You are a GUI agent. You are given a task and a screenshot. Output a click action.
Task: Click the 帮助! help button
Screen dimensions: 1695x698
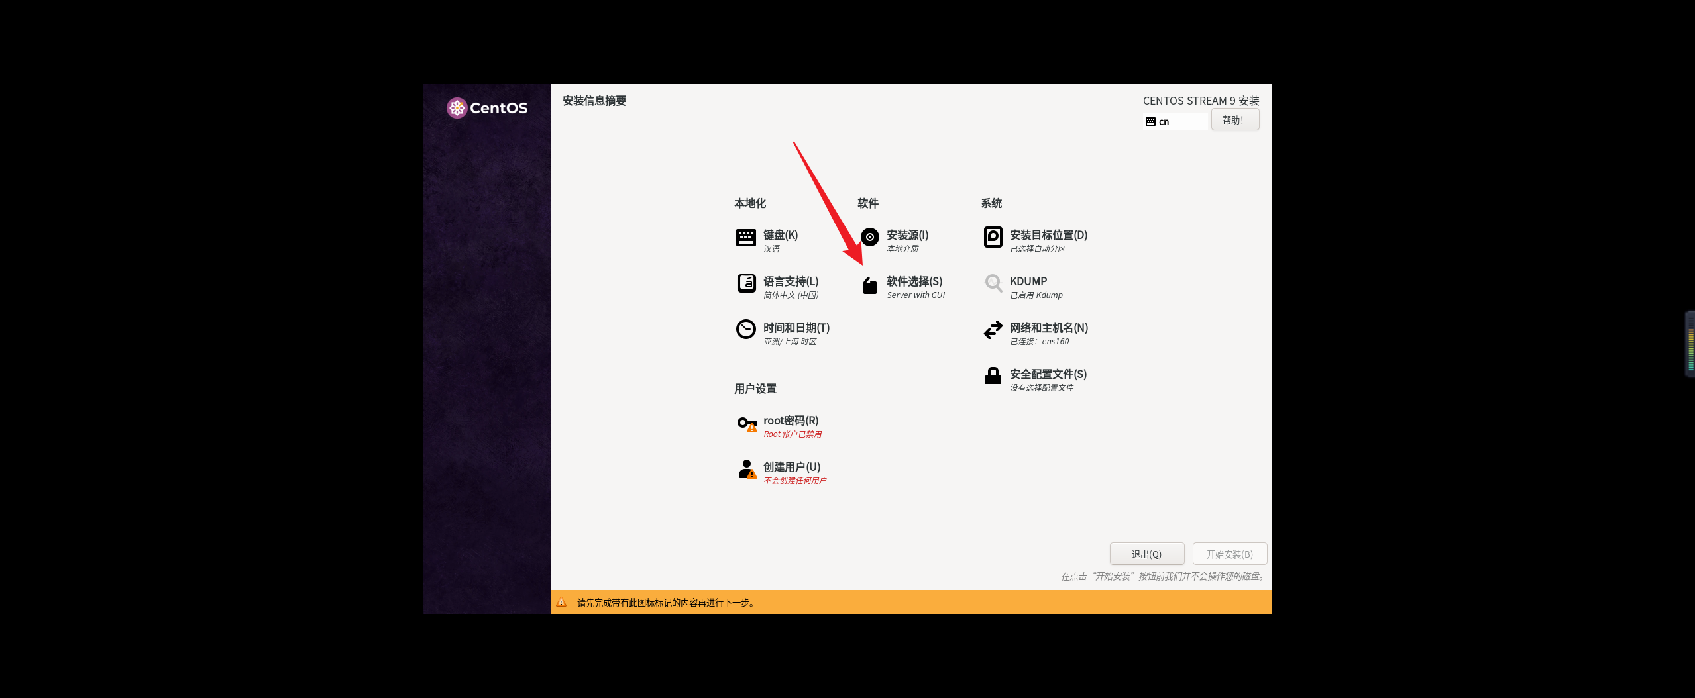[1234, 120]
